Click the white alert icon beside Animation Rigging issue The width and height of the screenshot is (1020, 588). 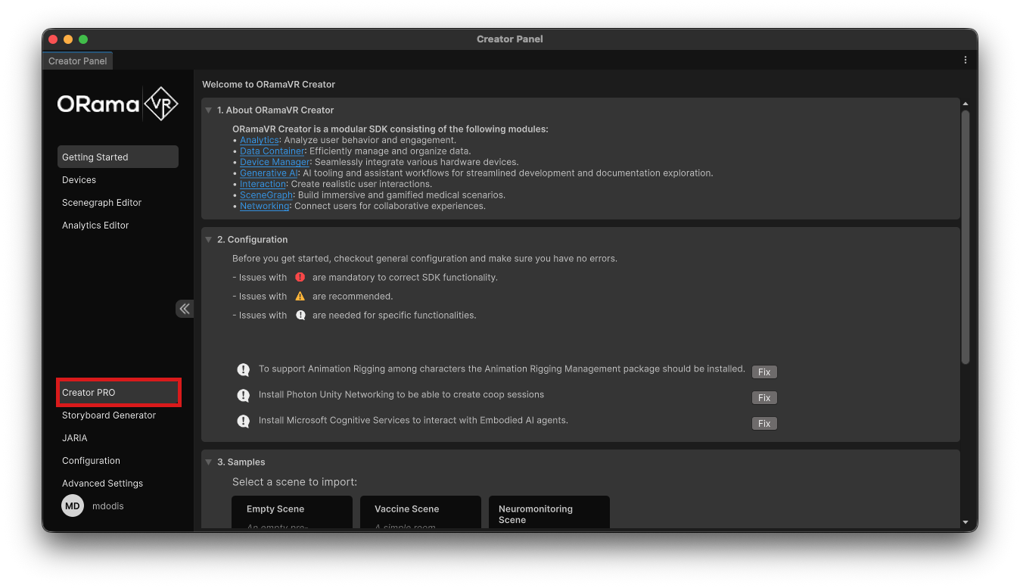[x=244, y=370]
